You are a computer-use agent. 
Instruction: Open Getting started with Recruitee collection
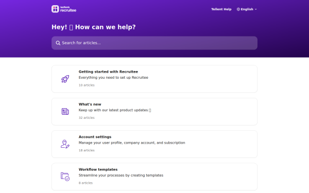(154, 79)
